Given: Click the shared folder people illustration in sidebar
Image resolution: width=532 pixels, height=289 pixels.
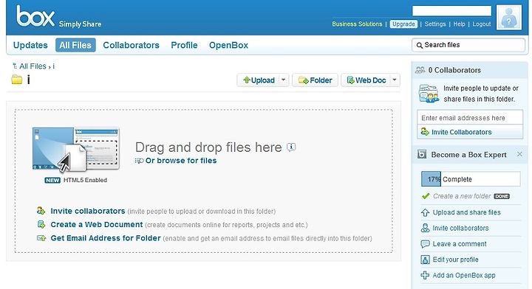Looking at the screenshot, I should (x=429, y=94).
